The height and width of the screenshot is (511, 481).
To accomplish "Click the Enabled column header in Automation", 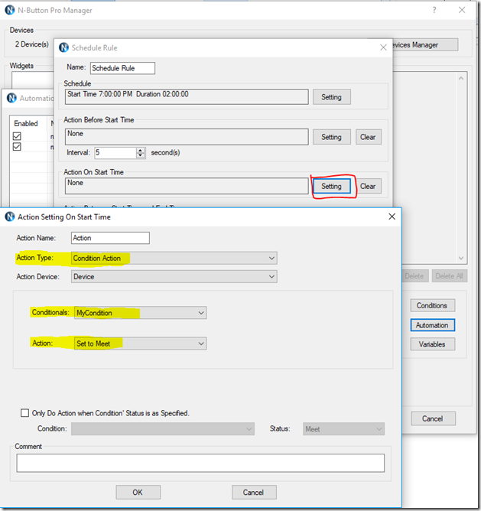I will coord(26,123).
